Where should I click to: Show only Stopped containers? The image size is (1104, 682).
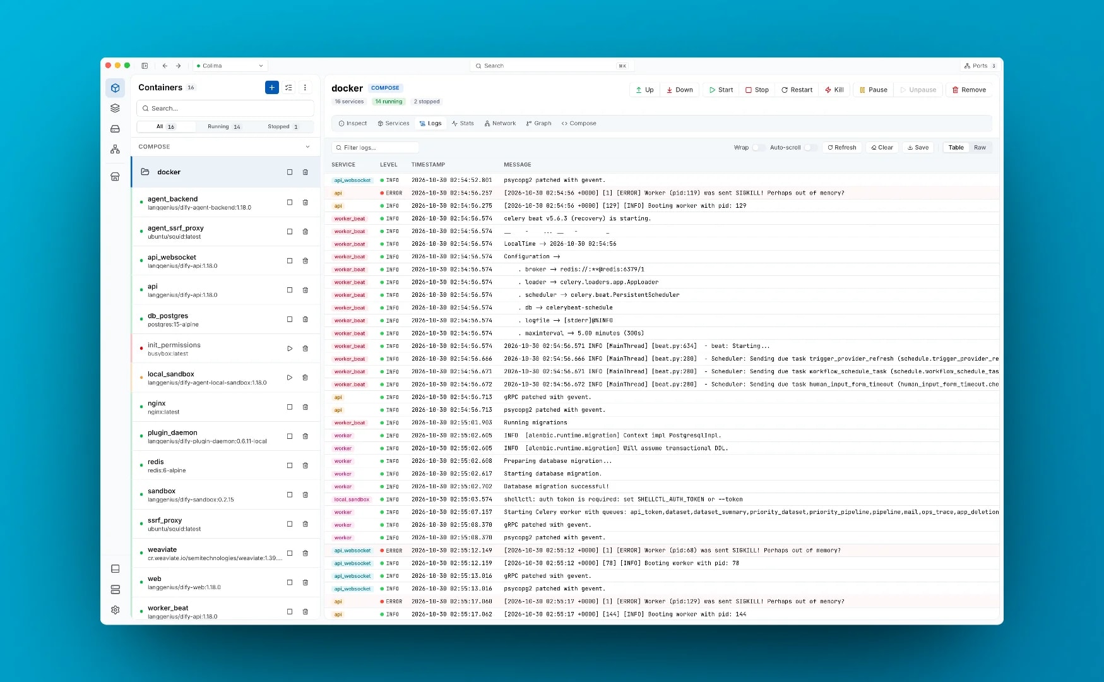click(283, 127)
